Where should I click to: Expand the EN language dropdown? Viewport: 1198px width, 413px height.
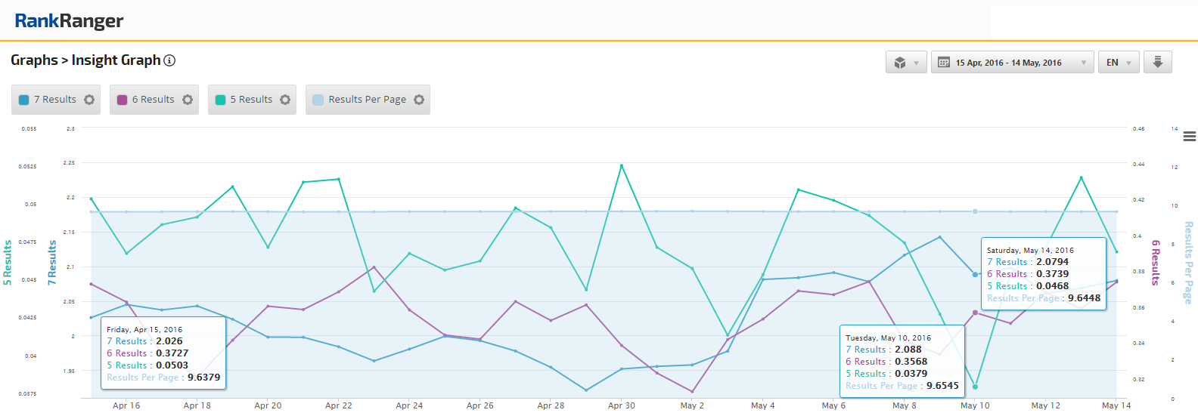[x=1119, y=63]
